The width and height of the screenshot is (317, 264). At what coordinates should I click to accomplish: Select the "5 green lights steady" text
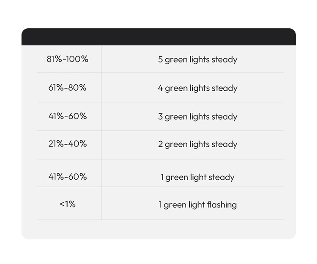[x=197, y=59]
